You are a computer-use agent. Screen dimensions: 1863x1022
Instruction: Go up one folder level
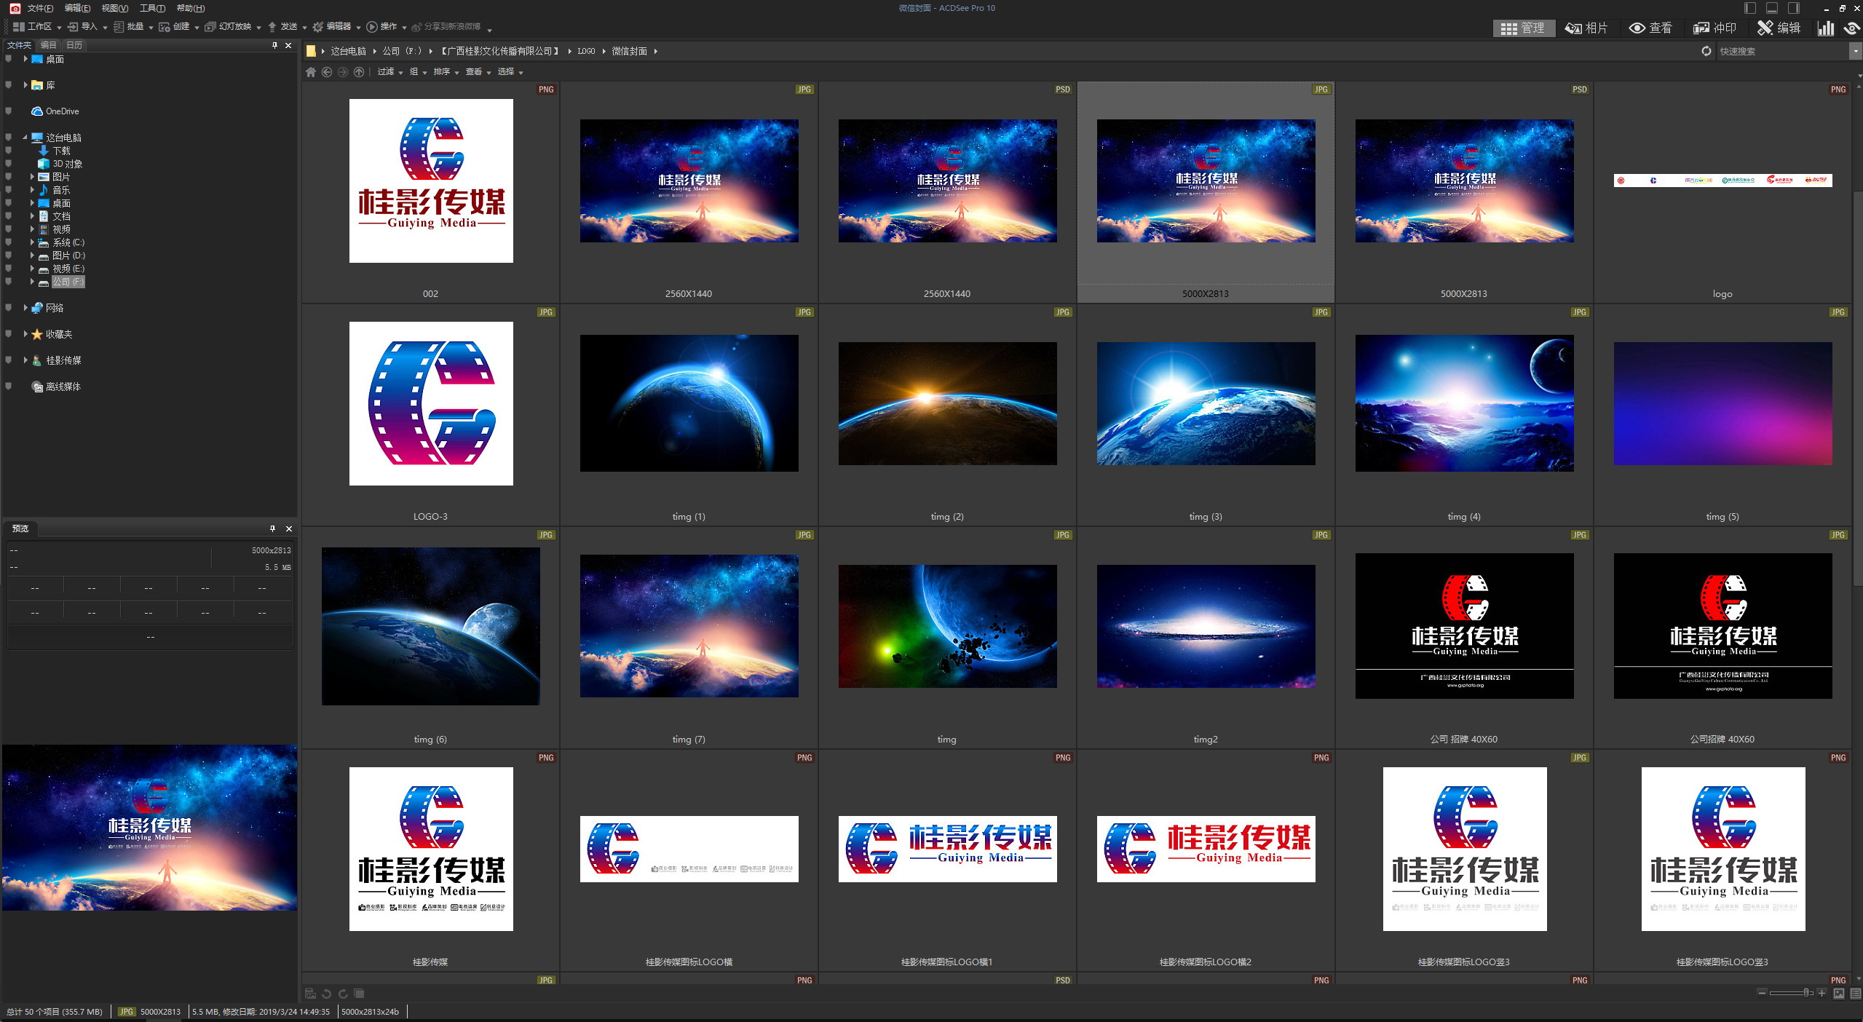point(359,71)
